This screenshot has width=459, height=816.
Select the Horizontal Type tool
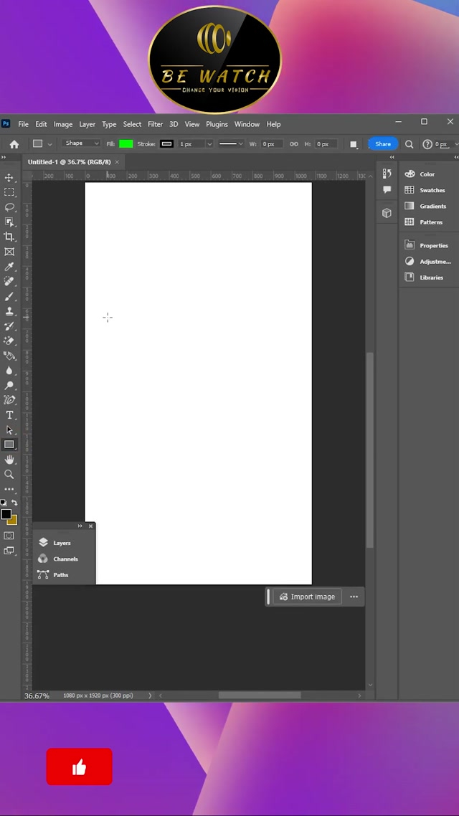pos(9,415)
